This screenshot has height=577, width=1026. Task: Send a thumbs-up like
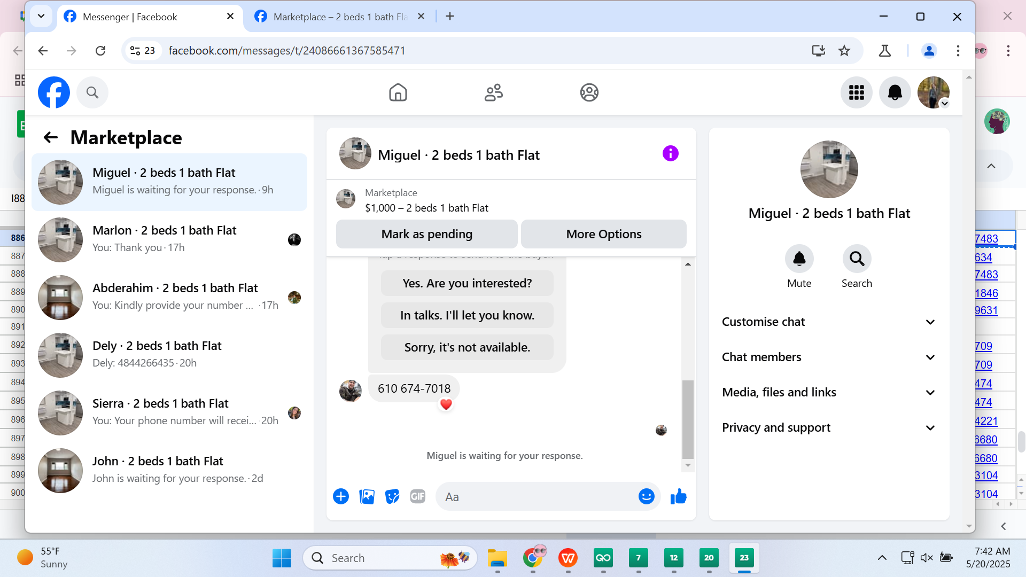[x=678, y=496]
